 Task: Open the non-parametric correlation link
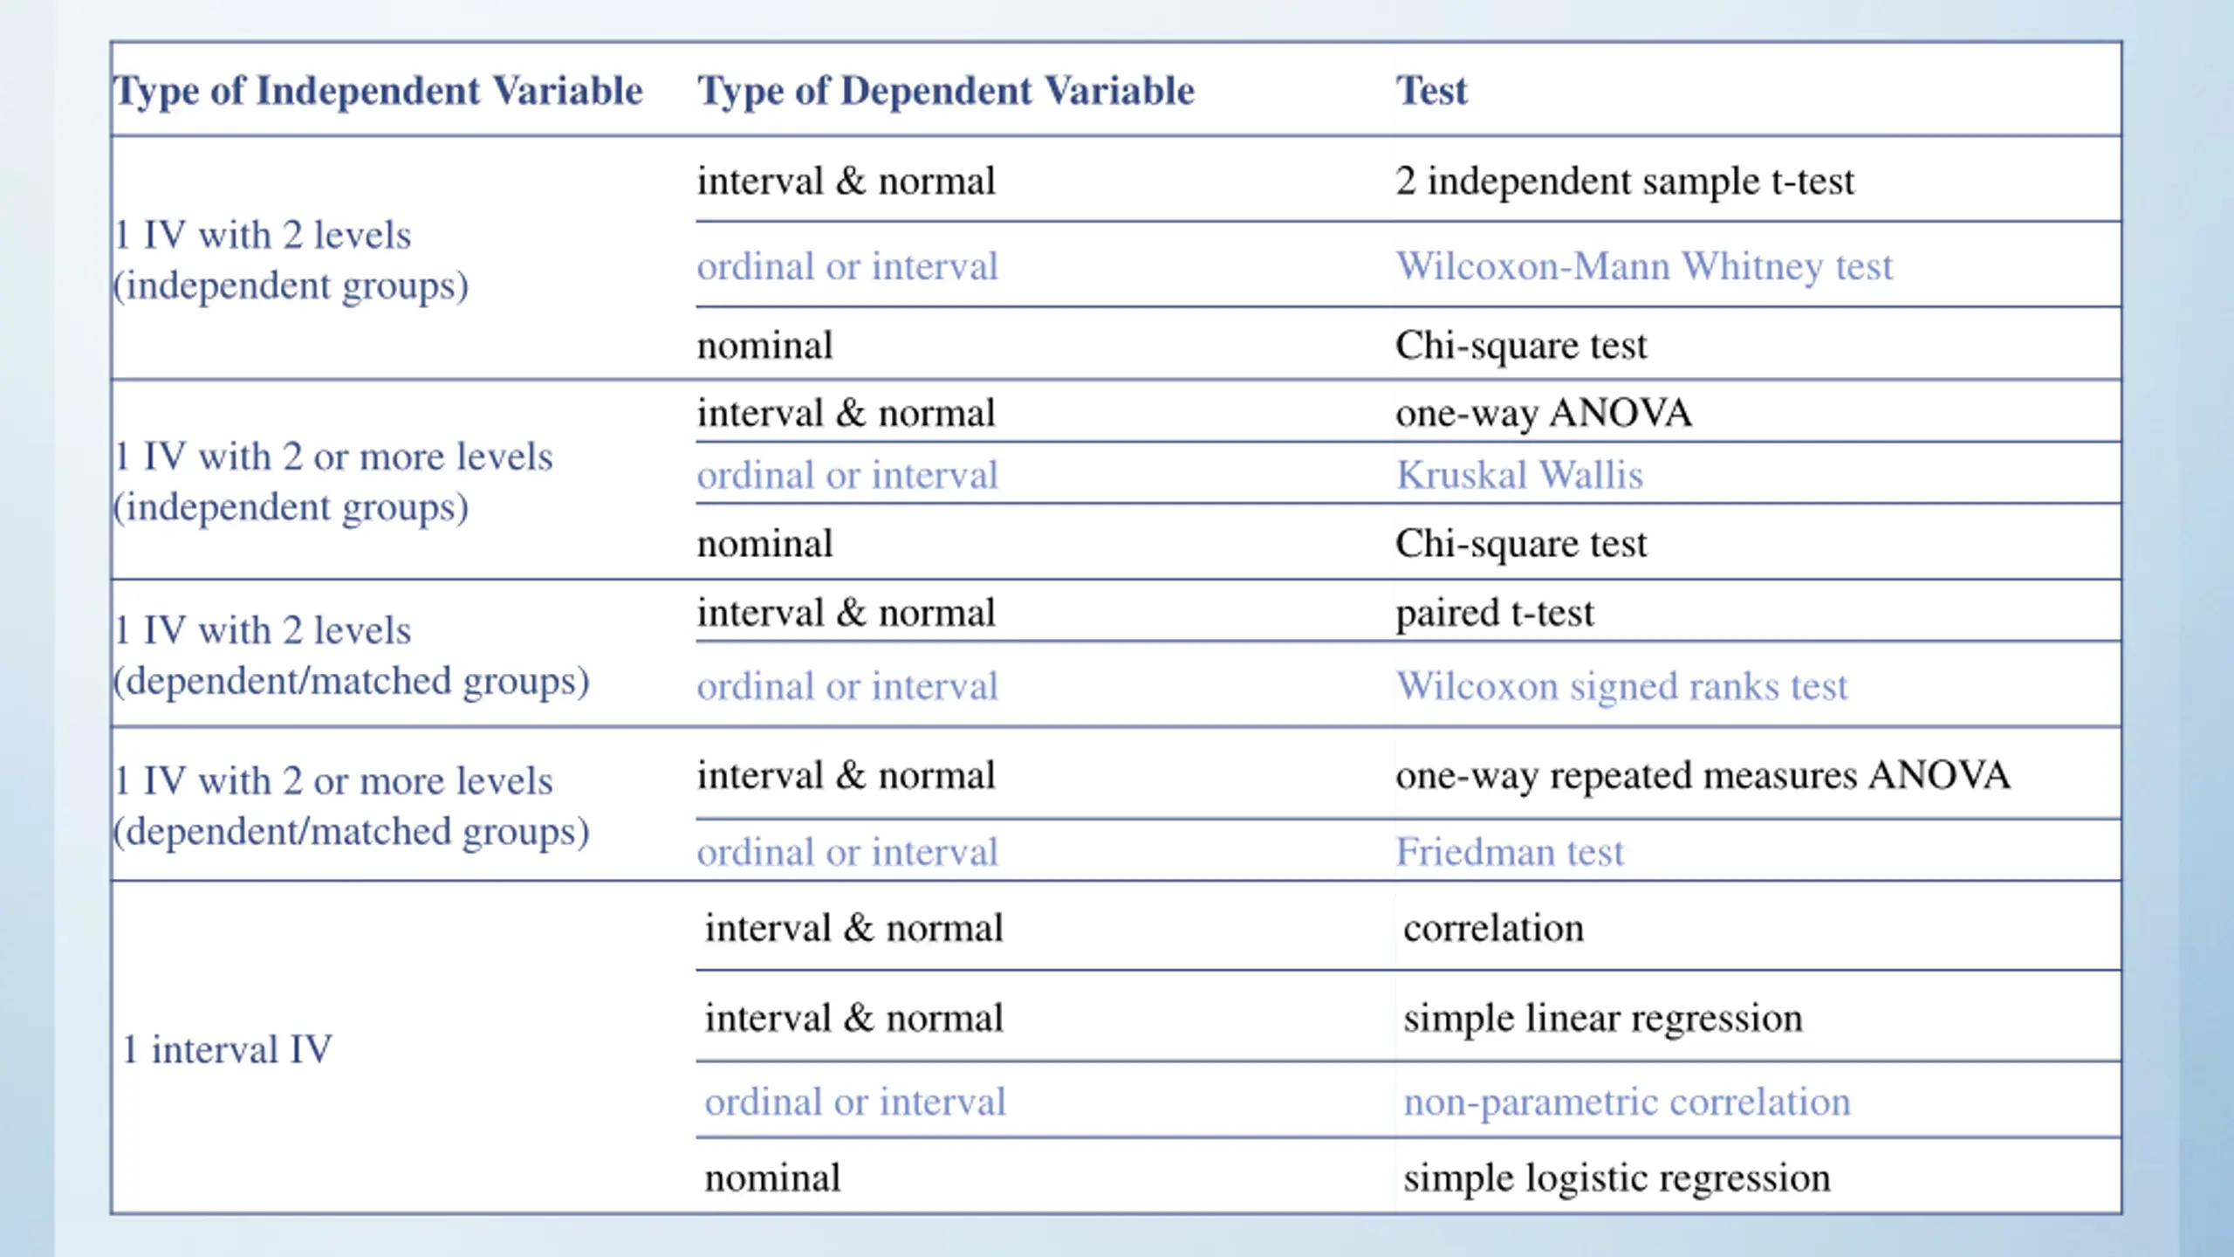click(1627, 1102)
